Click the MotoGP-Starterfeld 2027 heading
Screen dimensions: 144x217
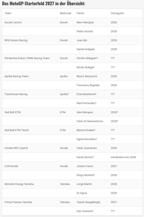tap(44, 4)
